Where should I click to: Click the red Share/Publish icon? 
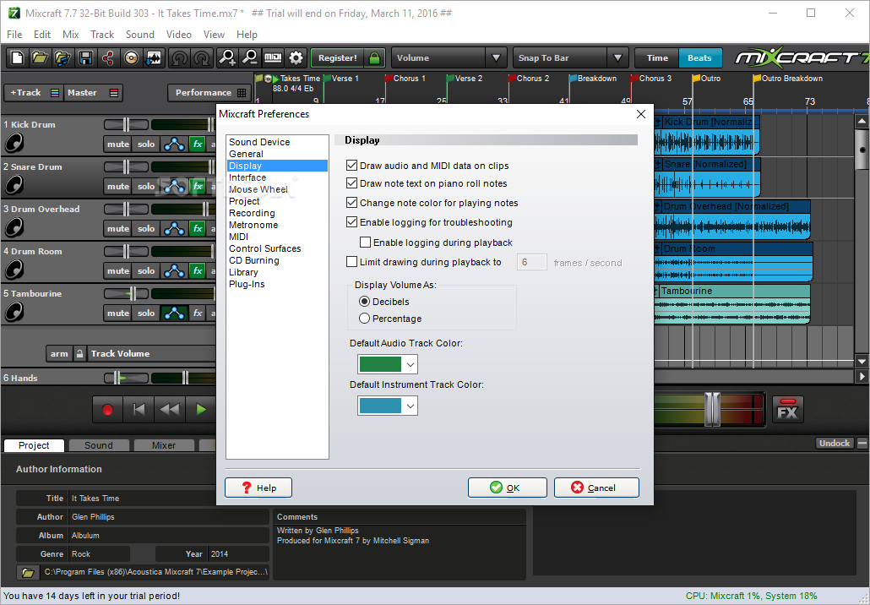107,57
